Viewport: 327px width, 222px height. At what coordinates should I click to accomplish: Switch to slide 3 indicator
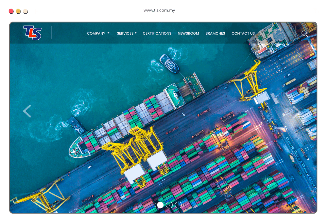point(178,205)
